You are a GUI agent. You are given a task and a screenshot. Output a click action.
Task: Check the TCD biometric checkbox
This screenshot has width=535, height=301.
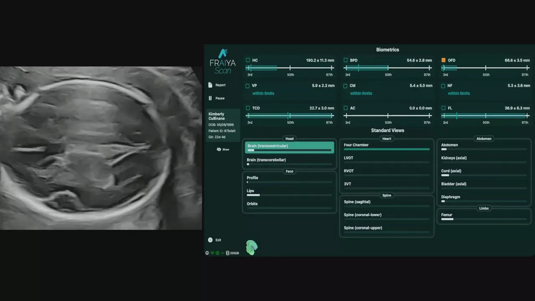click(x=248, y=108)
